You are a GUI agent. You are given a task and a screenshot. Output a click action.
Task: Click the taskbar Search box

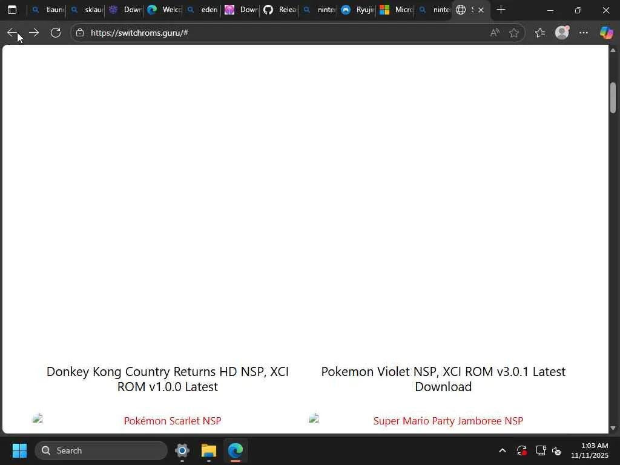[x=101, y=450]
